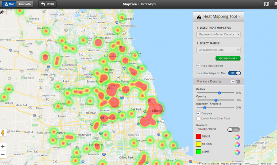
Task: Open the tools wrench icon at map corner
Action: 2,12
